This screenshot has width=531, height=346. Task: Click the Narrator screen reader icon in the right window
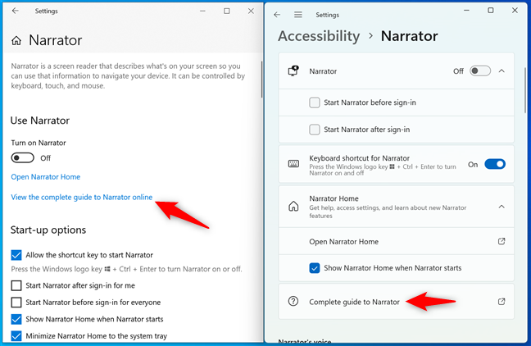click(293, 71)
